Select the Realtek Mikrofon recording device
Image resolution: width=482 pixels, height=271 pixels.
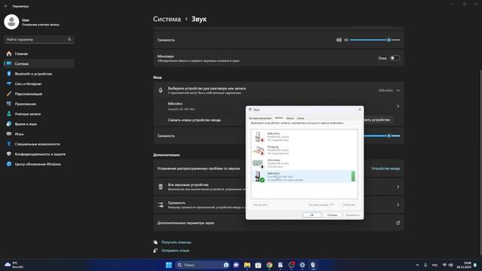[304, 137]
